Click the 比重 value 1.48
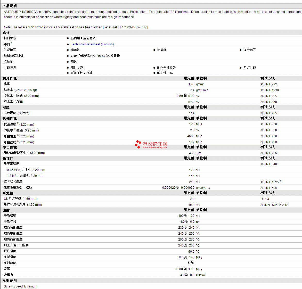Viewport: 302px width, 289px height. coord(191,84)
